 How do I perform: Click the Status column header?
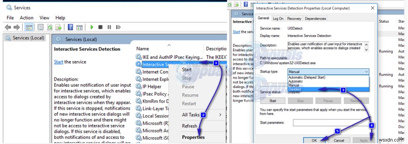[x=384, y=21]
